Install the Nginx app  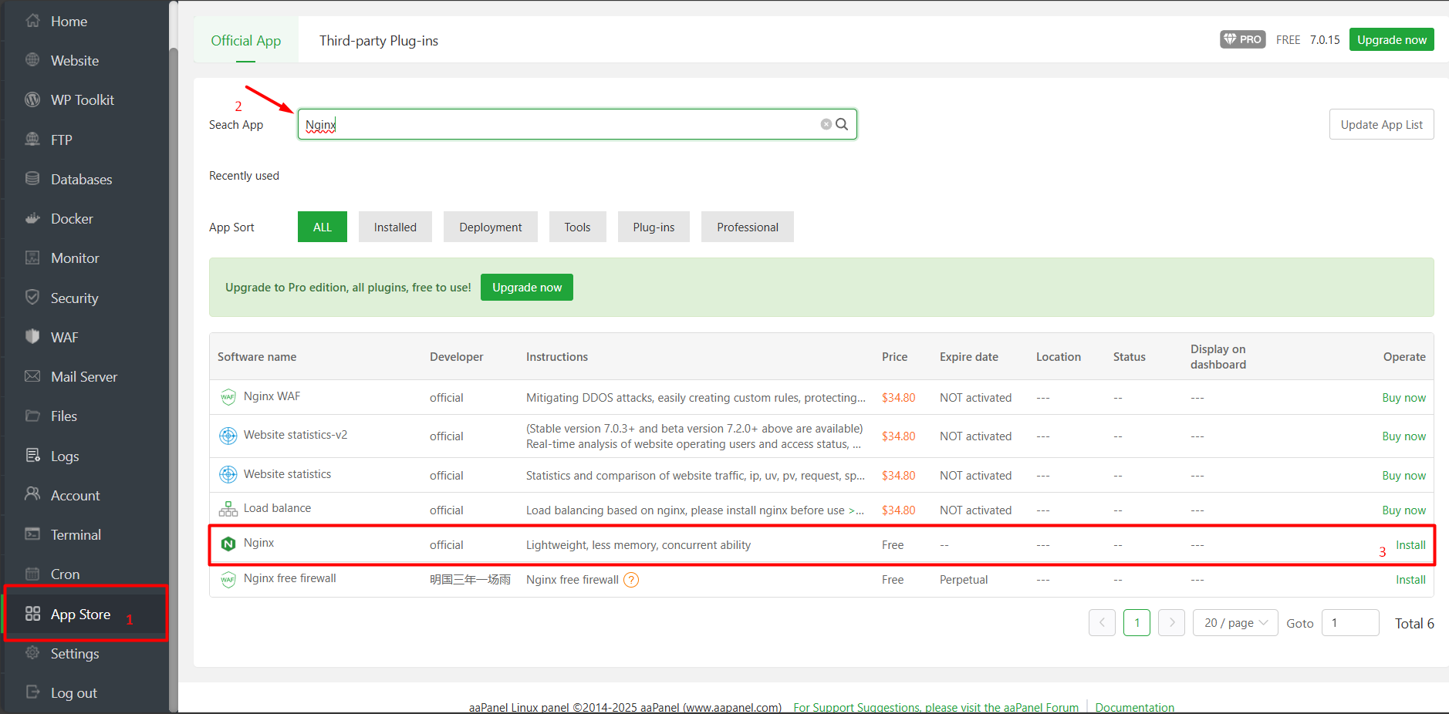point(1410,544)
